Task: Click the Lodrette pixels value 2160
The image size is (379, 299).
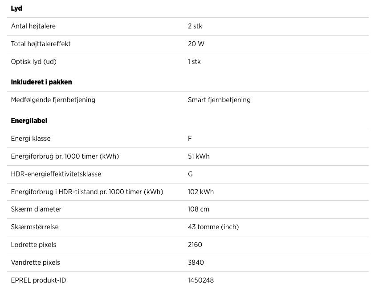Action: (x=195, y=245)
